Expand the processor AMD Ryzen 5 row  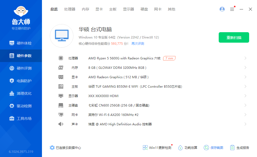245,58
